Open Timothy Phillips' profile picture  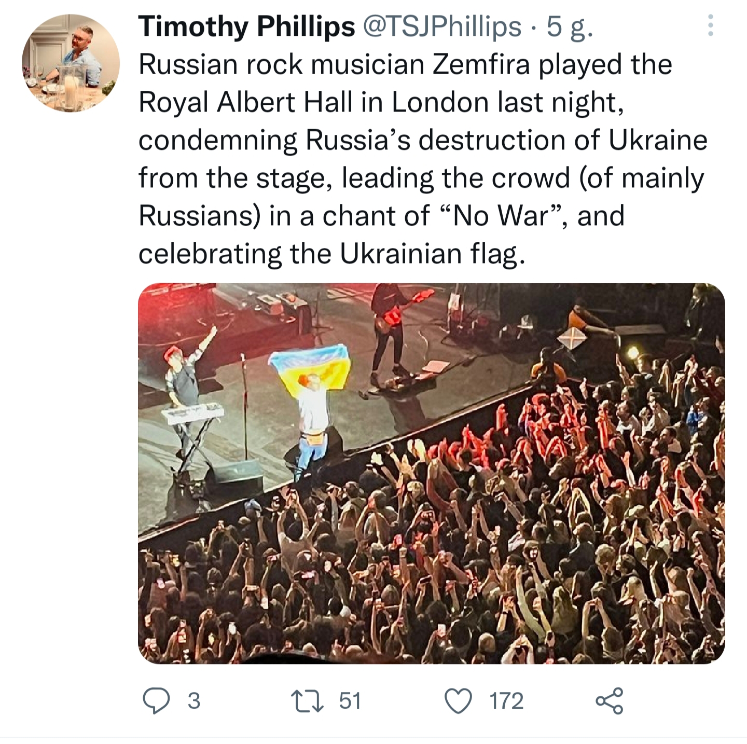71,63
